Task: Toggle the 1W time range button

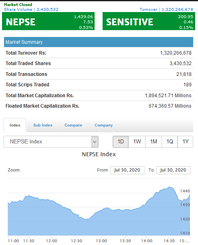Action: click(137, 142)
